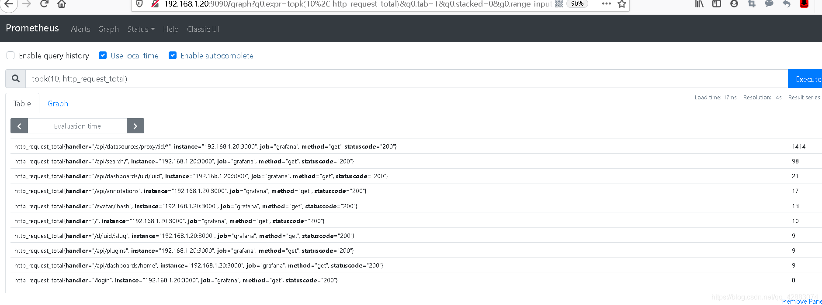Toggle the browser sidebar icon

717,4
